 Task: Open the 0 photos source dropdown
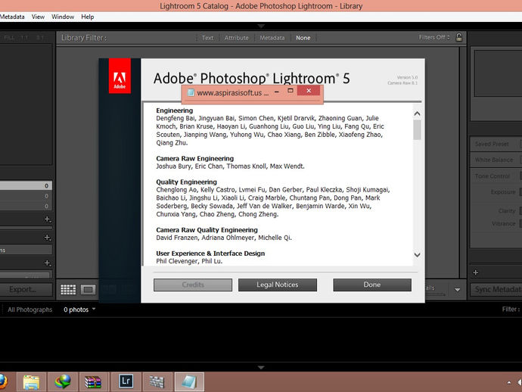79,310
